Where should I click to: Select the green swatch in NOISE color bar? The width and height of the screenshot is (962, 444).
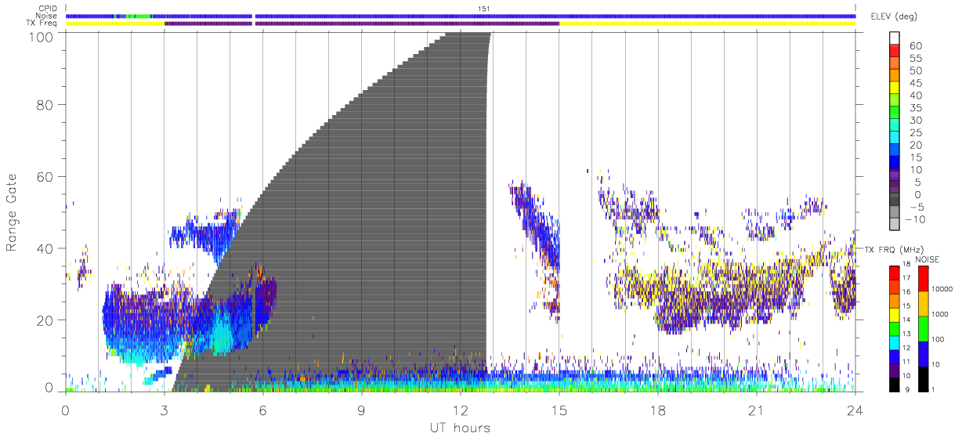(x=923, y=329)
